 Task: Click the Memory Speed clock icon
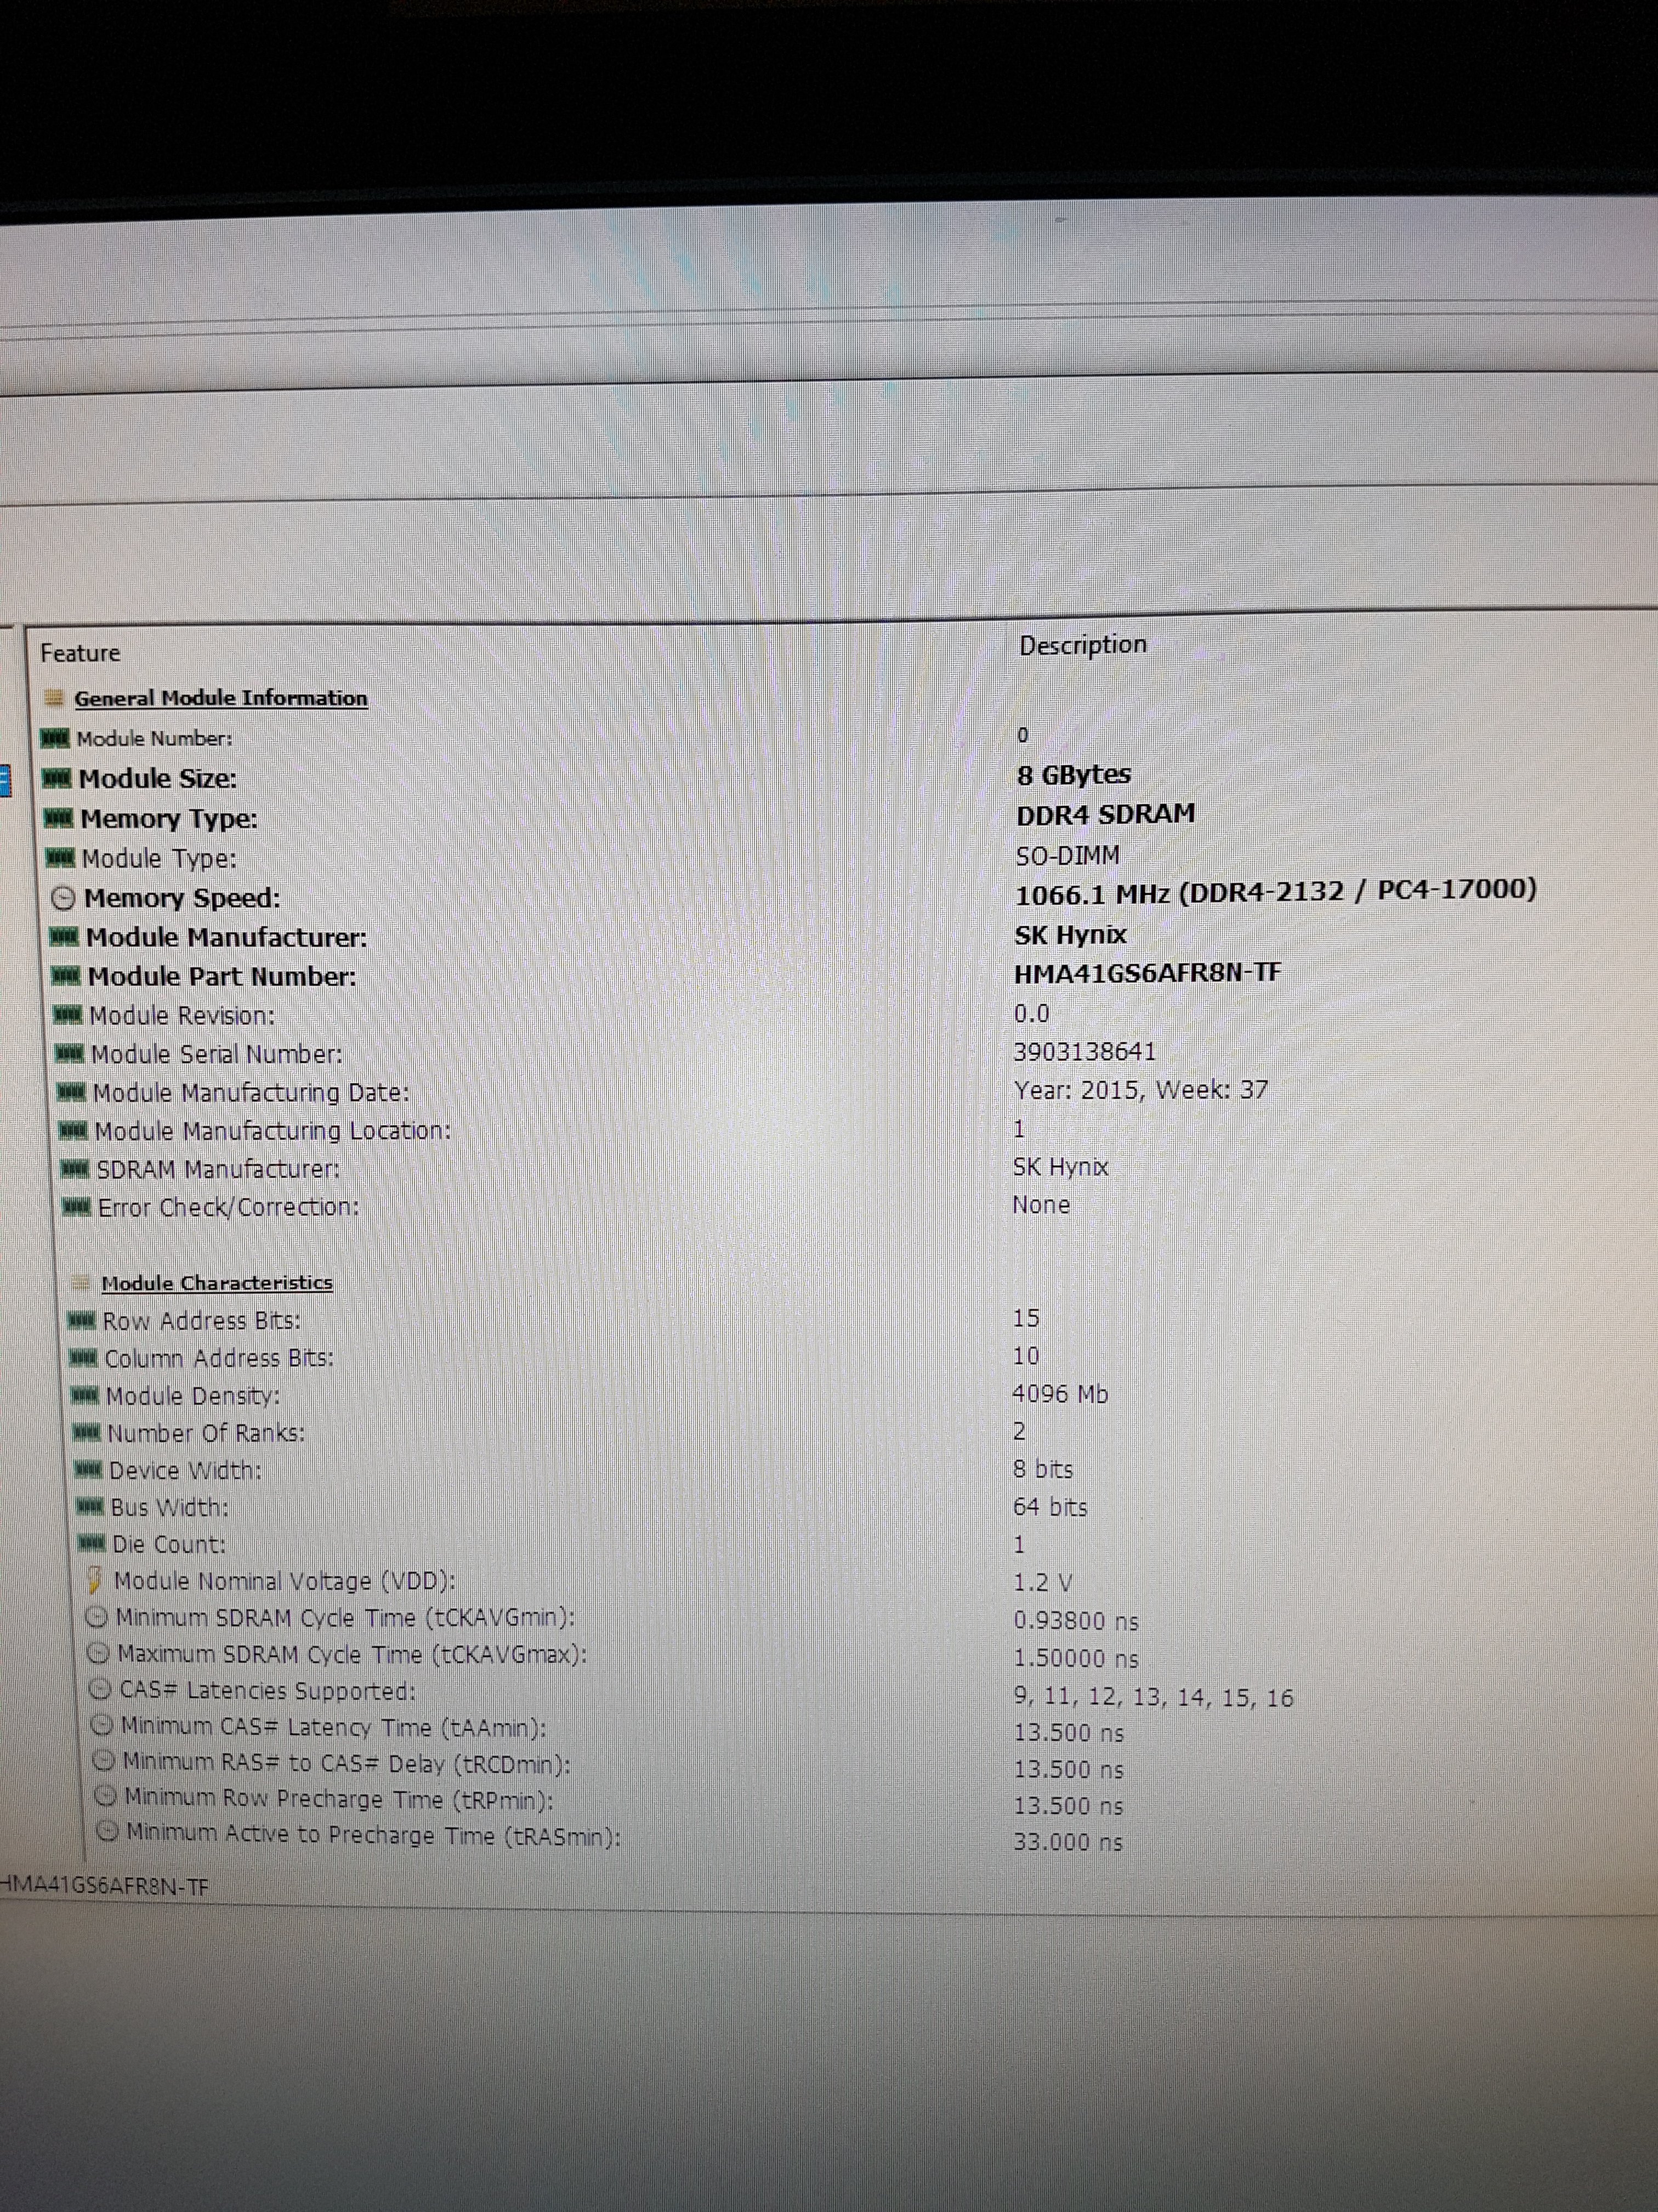(63, 898)
